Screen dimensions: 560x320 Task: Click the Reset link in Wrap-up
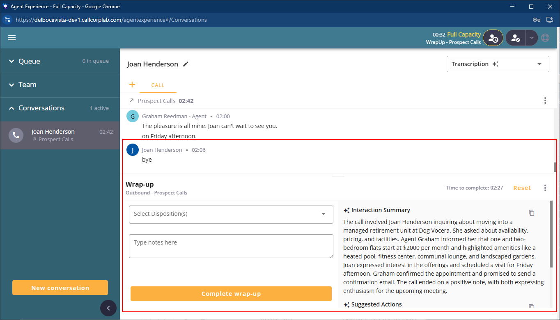[522, 188]
